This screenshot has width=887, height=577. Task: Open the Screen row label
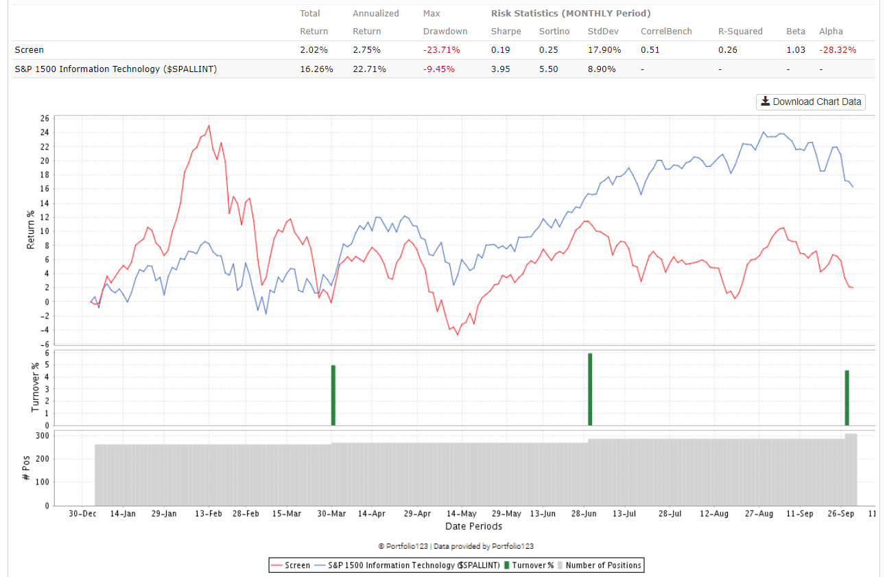tap(29, 49)
